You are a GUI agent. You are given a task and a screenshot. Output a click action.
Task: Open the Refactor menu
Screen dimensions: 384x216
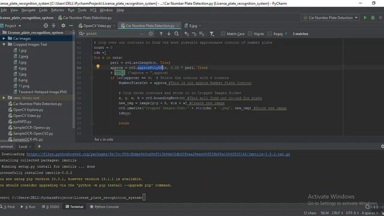pyautogui.click(x=58, y=10)
